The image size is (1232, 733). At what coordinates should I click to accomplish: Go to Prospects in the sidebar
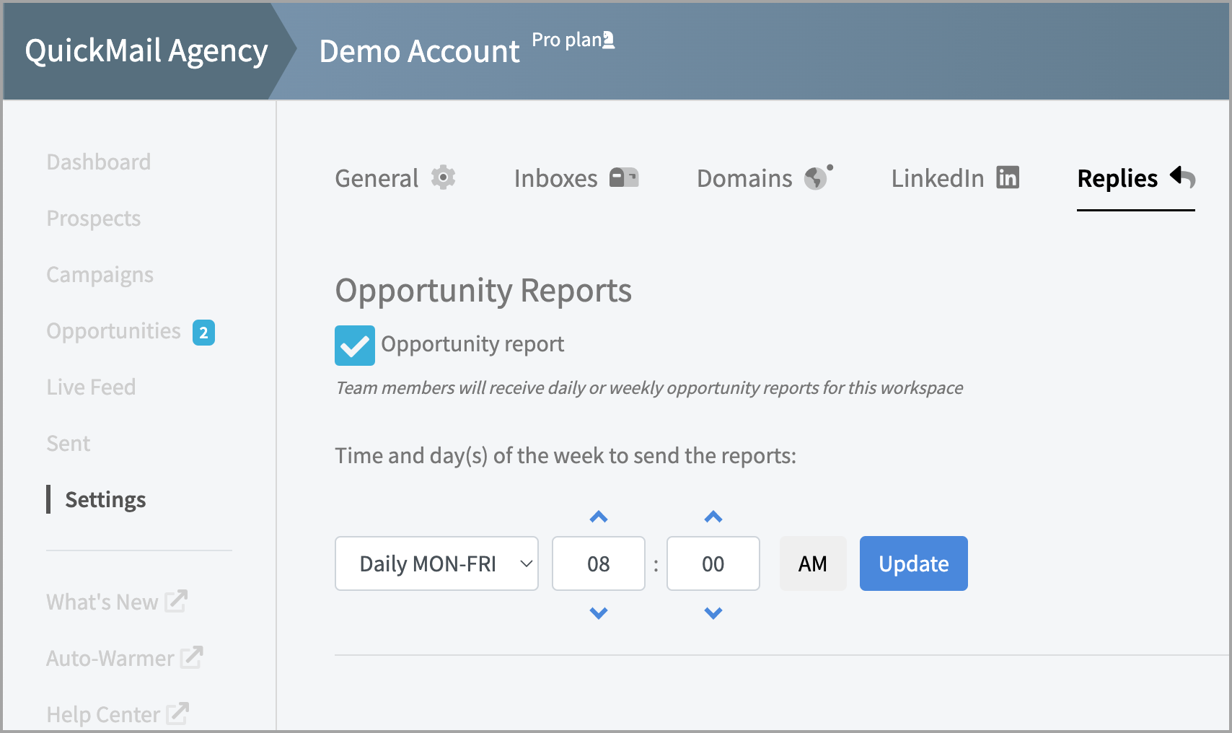94,218
